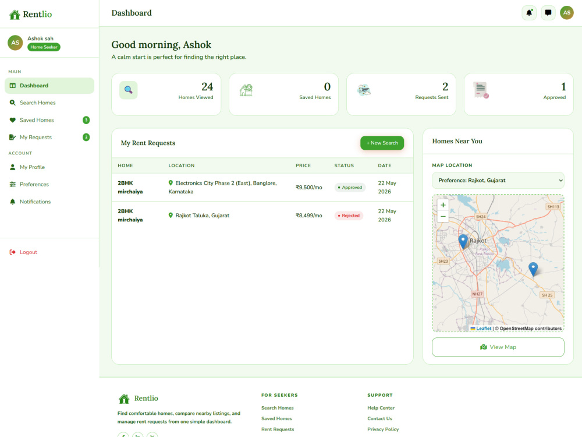Click the View Map button
Viewport: 582px width, 437px height.
[498, 347]
